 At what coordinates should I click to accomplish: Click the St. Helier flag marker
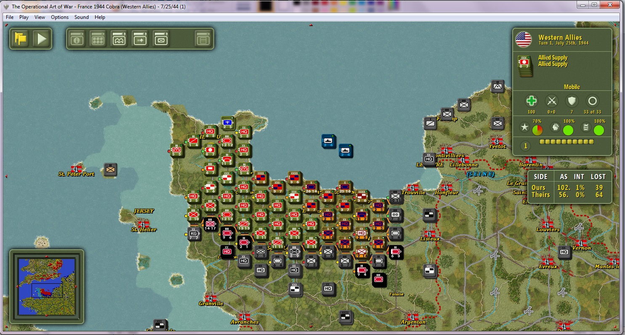pos(144,224)
